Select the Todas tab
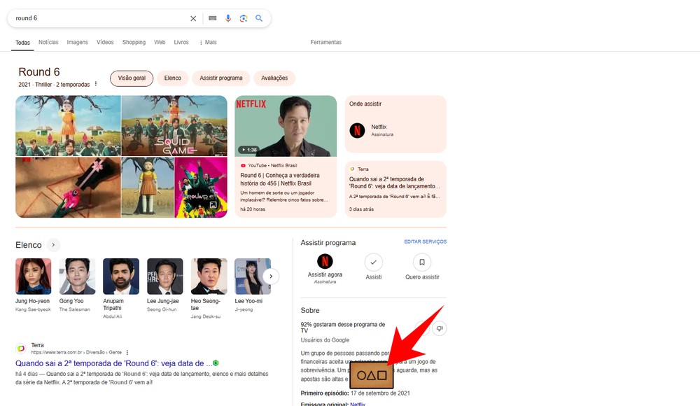Image resolution: width=700 pixels, height=406 pixels. [x=23, y=43]
